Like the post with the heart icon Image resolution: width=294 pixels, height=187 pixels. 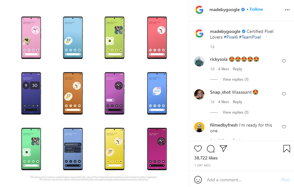(x=198, y=149)
